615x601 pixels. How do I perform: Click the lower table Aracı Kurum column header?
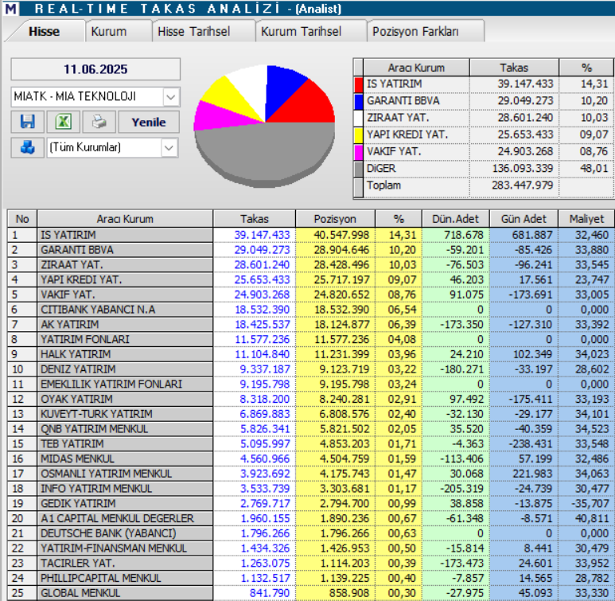pyautogui.click(x=125, y=219)
